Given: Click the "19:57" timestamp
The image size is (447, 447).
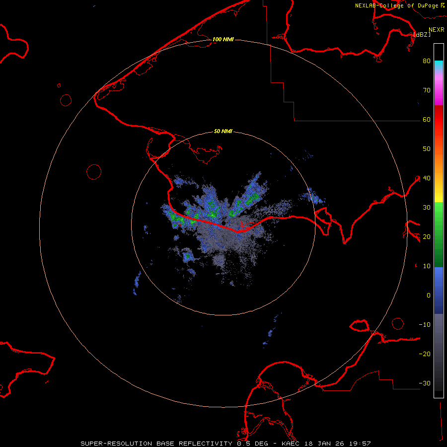Looking at the screenshot, I should click(360, 444).
